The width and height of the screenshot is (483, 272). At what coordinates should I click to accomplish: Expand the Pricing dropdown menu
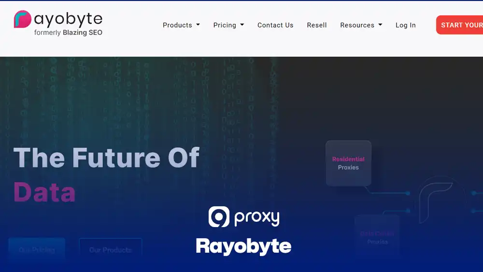click(x=228, y=25)
